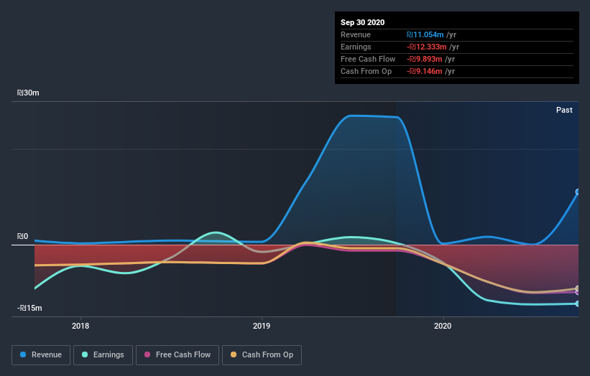Click the orange Cash From Op end data point
This screenshot has width=590, height=376.
click(x=578, y=288)
